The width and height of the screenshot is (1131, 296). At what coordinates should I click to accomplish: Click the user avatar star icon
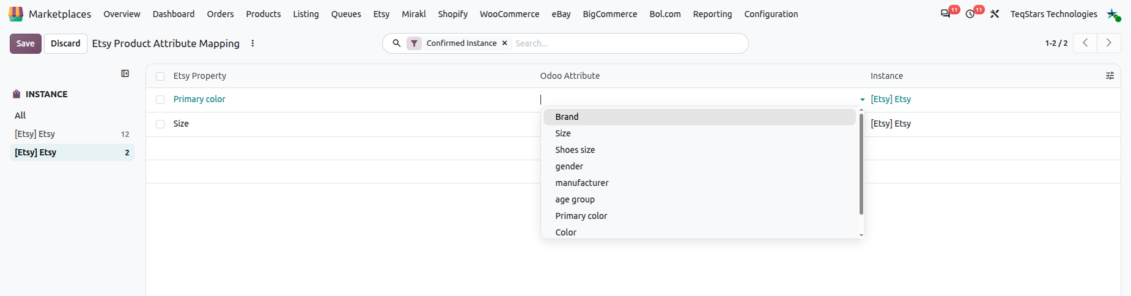pos(1113,14)
